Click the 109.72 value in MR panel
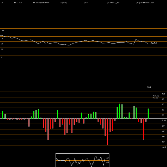The width and height of the screenshot is (167, 167). point(156,96)
